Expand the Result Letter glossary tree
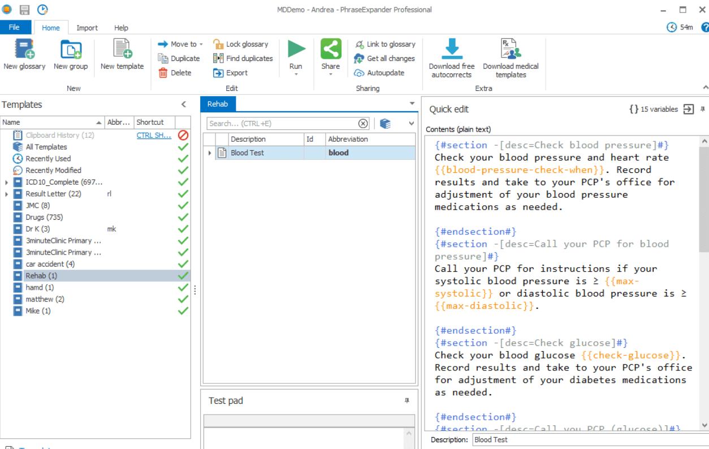 7,194
